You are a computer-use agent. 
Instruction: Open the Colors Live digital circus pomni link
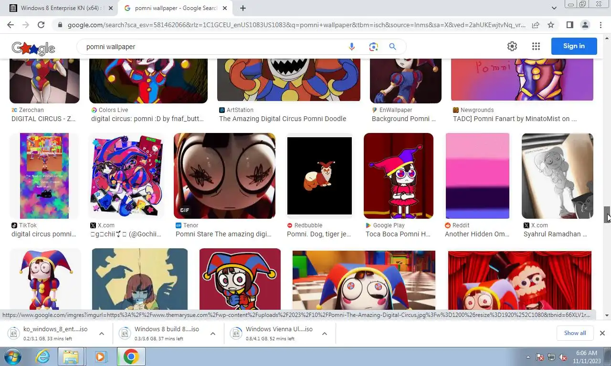(147, 119)
